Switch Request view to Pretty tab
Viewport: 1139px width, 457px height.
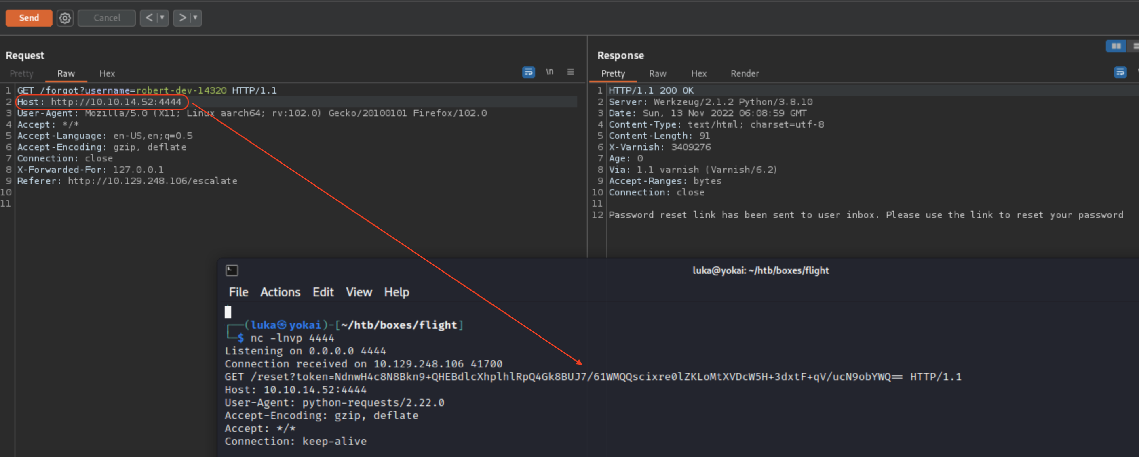(x=21, y=74)
